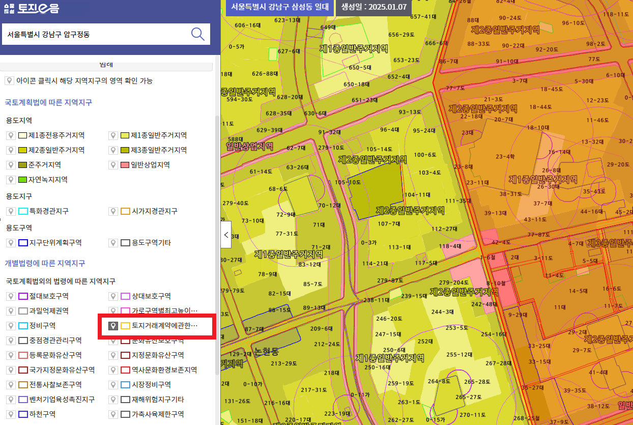Click the 제2종일반주거지역 yellow color swatch
633x425 pixels.
coord(23,150)
